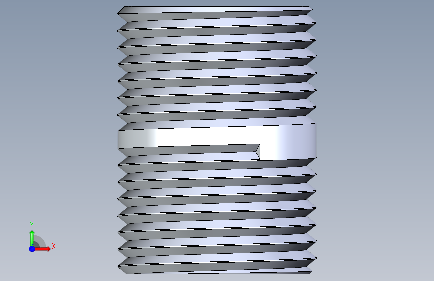Click the red X axis arrow of the triad
This screenshot has height=281, width=434.
click(43, 249)
